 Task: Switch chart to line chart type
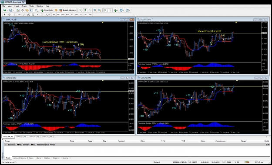(x=90, y=10)
